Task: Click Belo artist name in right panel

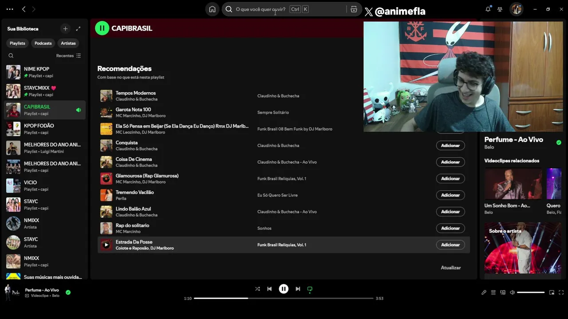Action: (x=489, y=147)
